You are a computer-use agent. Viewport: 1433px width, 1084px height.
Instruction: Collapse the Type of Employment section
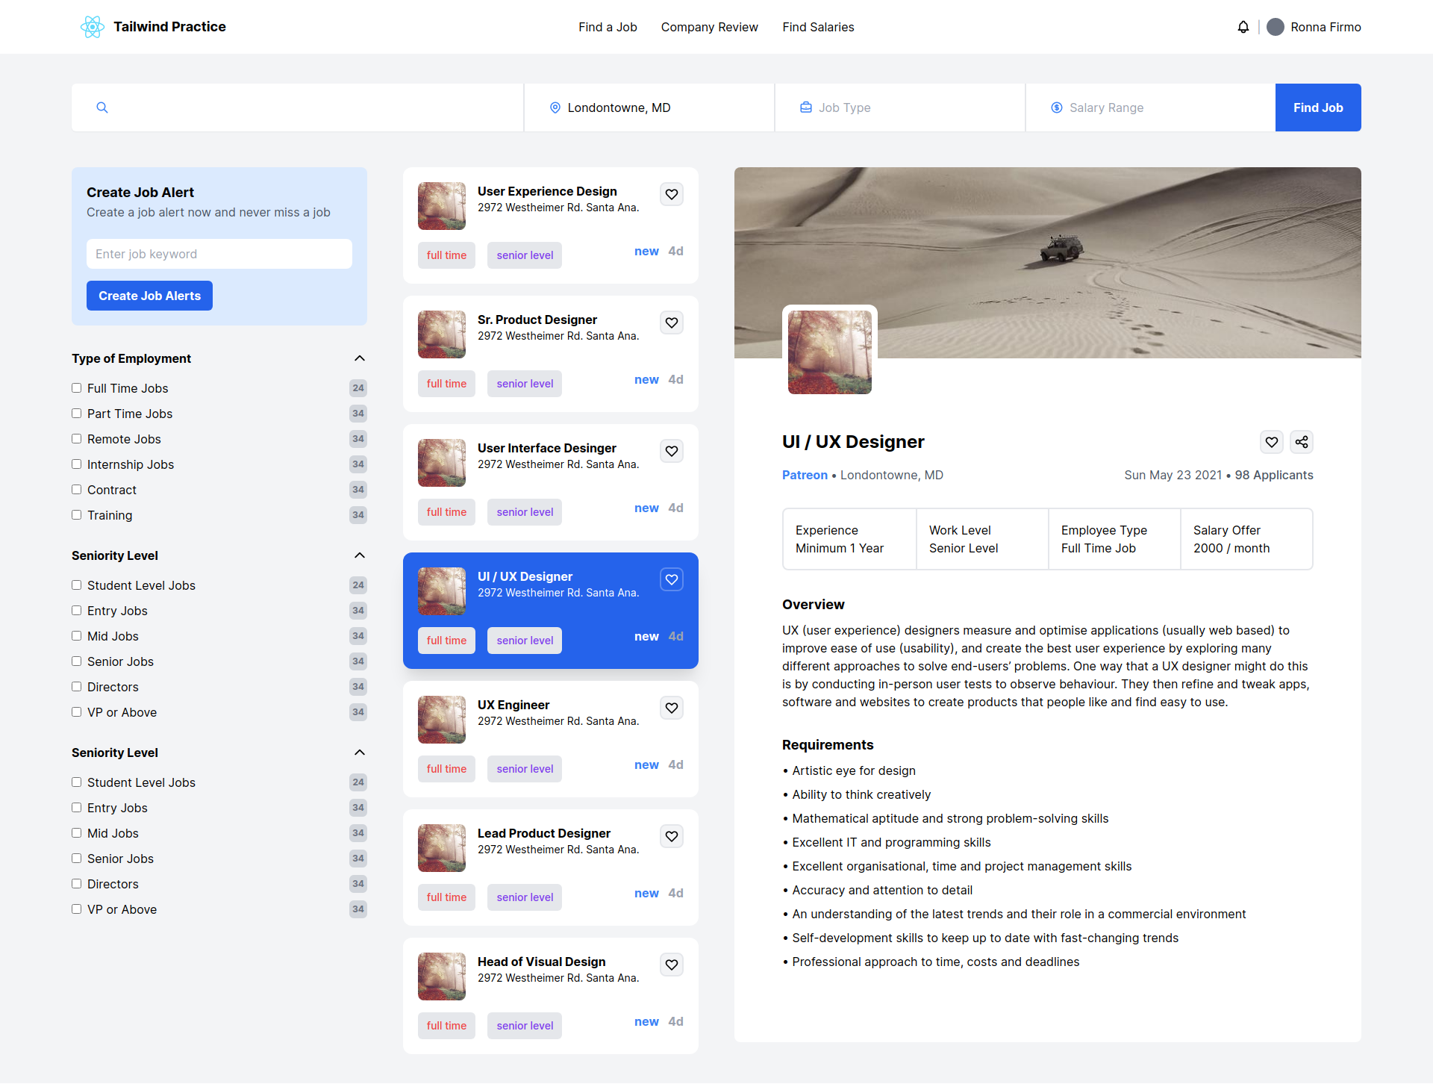tap(360, 358)
